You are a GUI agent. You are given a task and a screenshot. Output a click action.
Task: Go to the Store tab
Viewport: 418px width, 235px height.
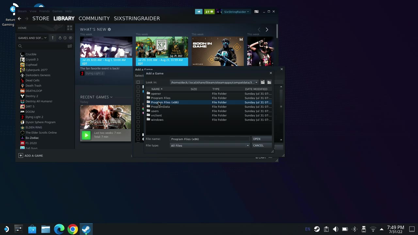41,19
